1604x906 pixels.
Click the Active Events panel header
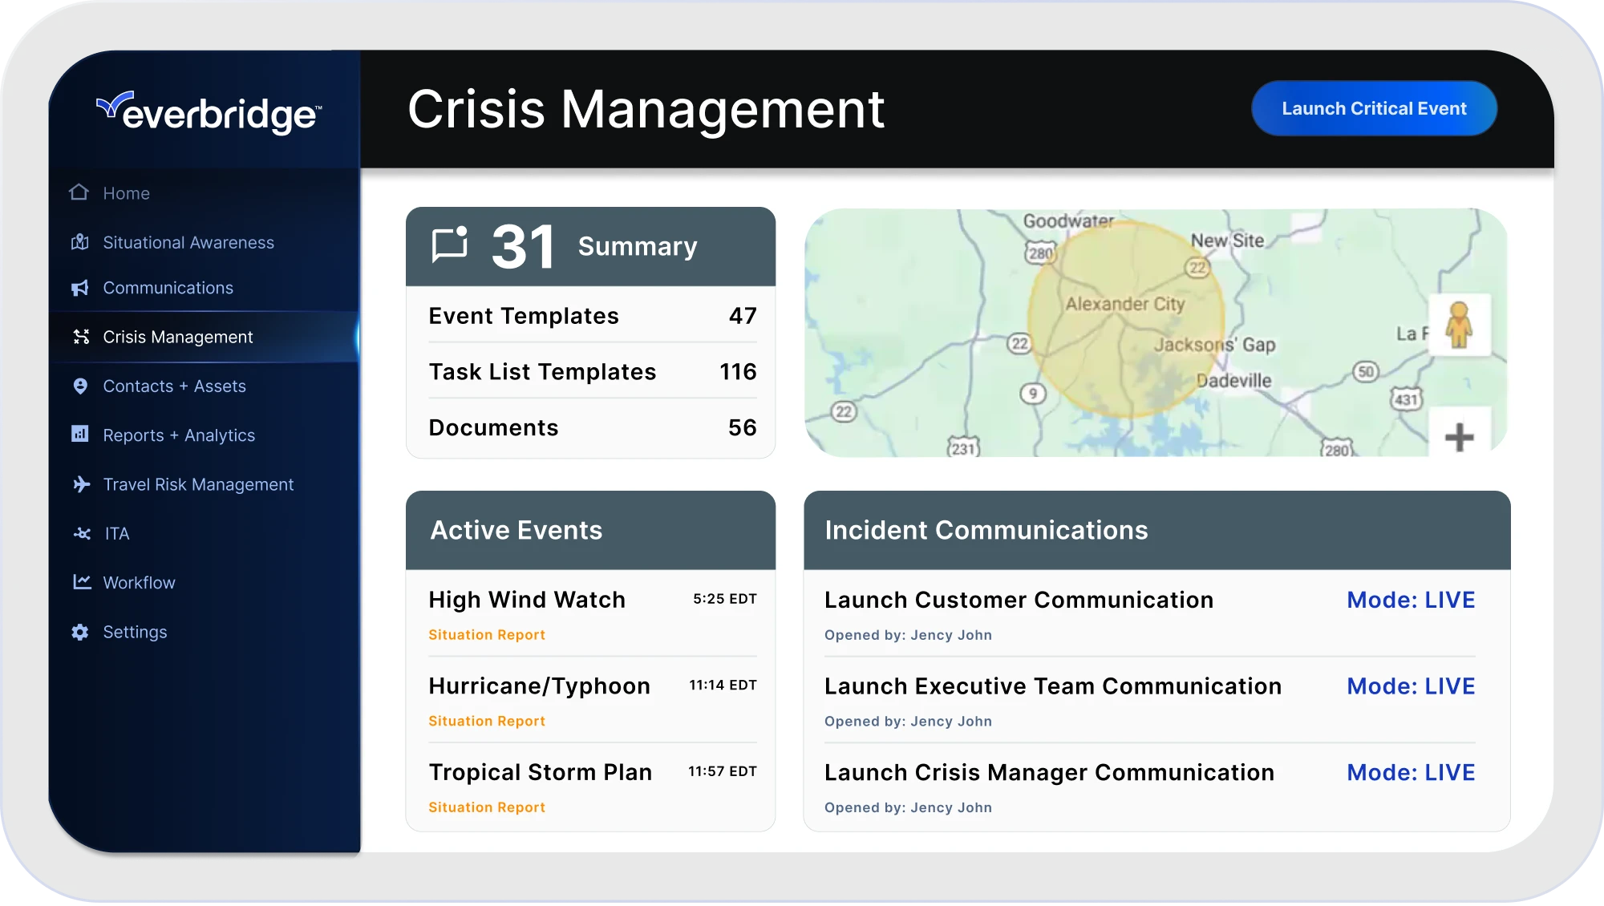pyautogui.click(x=590, y=530)
